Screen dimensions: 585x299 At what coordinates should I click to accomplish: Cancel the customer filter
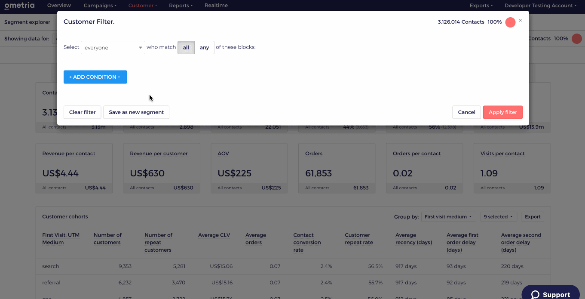click(x=466, y=112)
